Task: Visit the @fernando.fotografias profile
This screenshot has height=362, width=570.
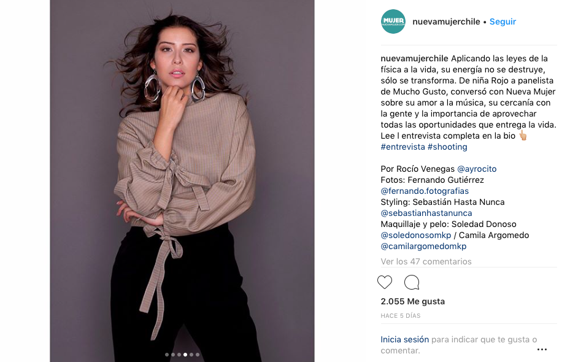Action: (x=425, y=191)
